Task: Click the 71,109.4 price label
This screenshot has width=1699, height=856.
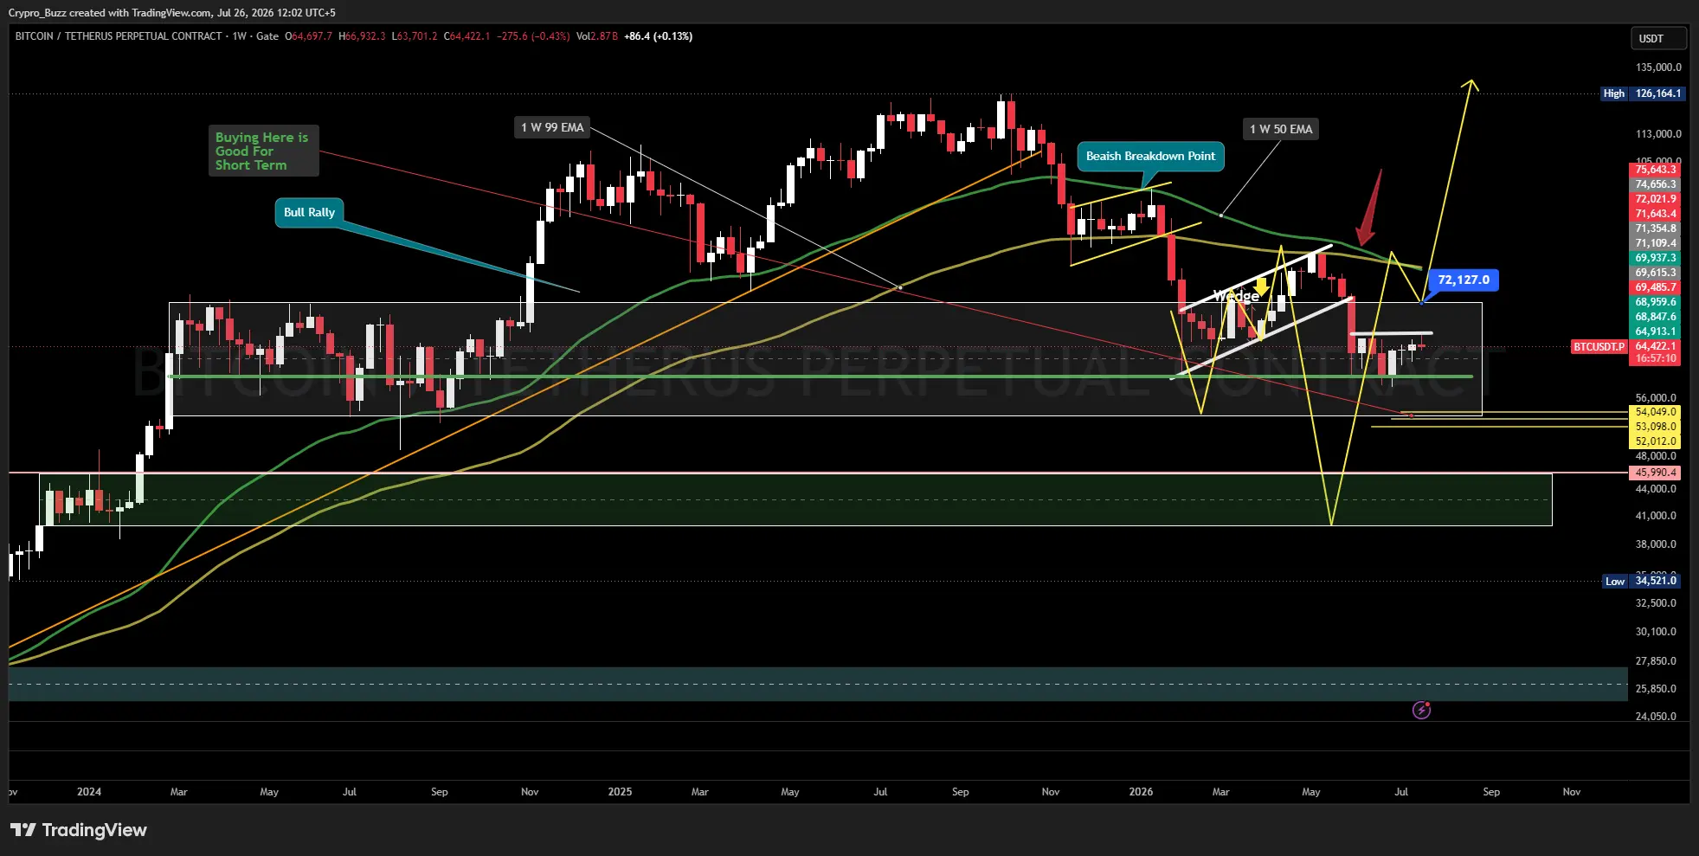Action: pyautogui.click(x=1655, y=243)
